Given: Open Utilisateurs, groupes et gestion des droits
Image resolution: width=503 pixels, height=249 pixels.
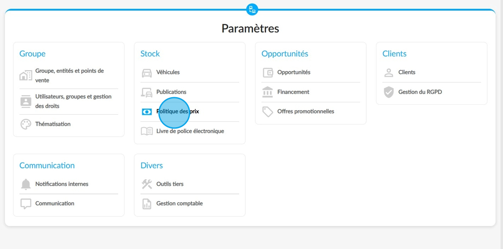Looking at the screenshot, I should tap(69, 101).
